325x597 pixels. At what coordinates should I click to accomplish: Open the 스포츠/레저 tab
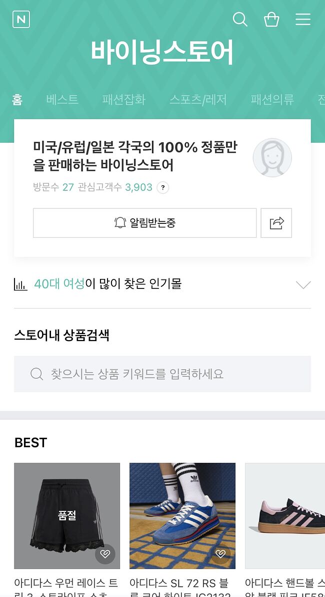pos(198,99)
